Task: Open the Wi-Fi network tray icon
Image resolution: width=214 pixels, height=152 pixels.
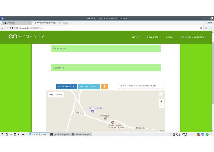Action: (x=11, y=134)
